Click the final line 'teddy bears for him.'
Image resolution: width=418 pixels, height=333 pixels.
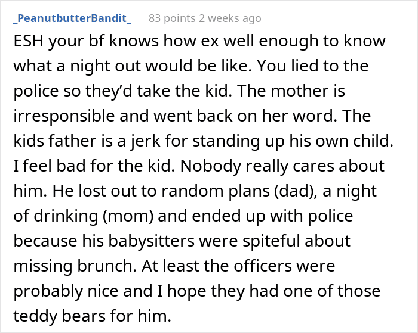(92, 316)
